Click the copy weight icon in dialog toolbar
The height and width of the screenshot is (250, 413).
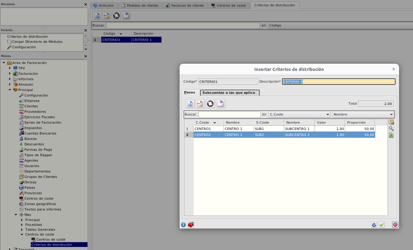pyautogui.click(x=221, y=104)
